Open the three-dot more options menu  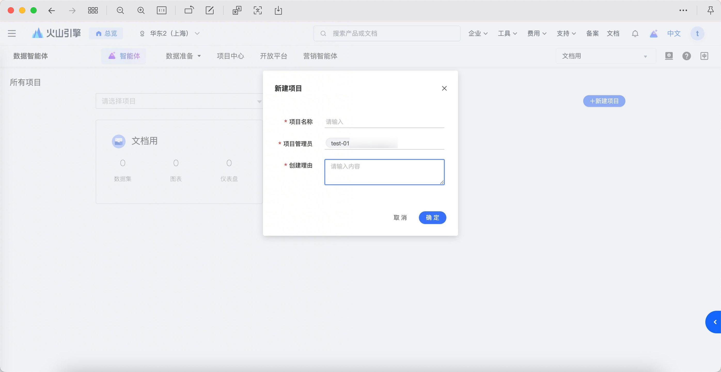click(683, 10)
